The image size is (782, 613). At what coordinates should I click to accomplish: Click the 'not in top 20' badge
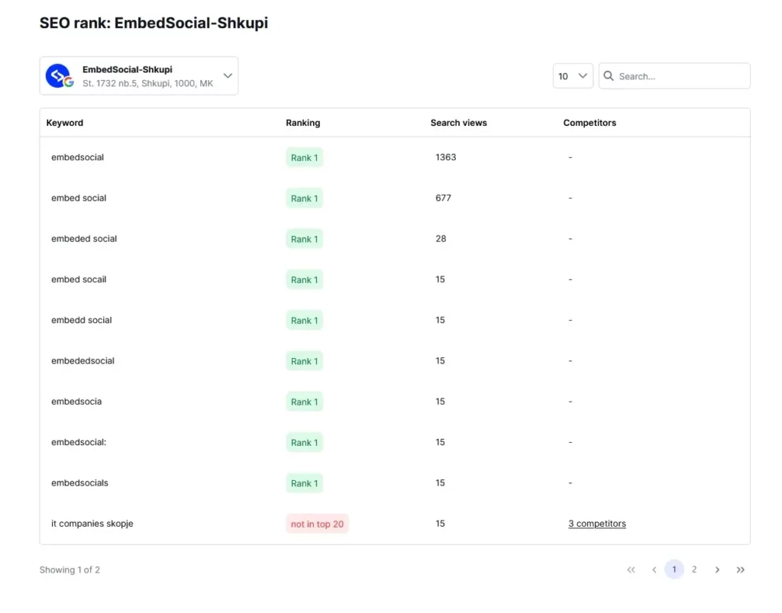(317, 524)
